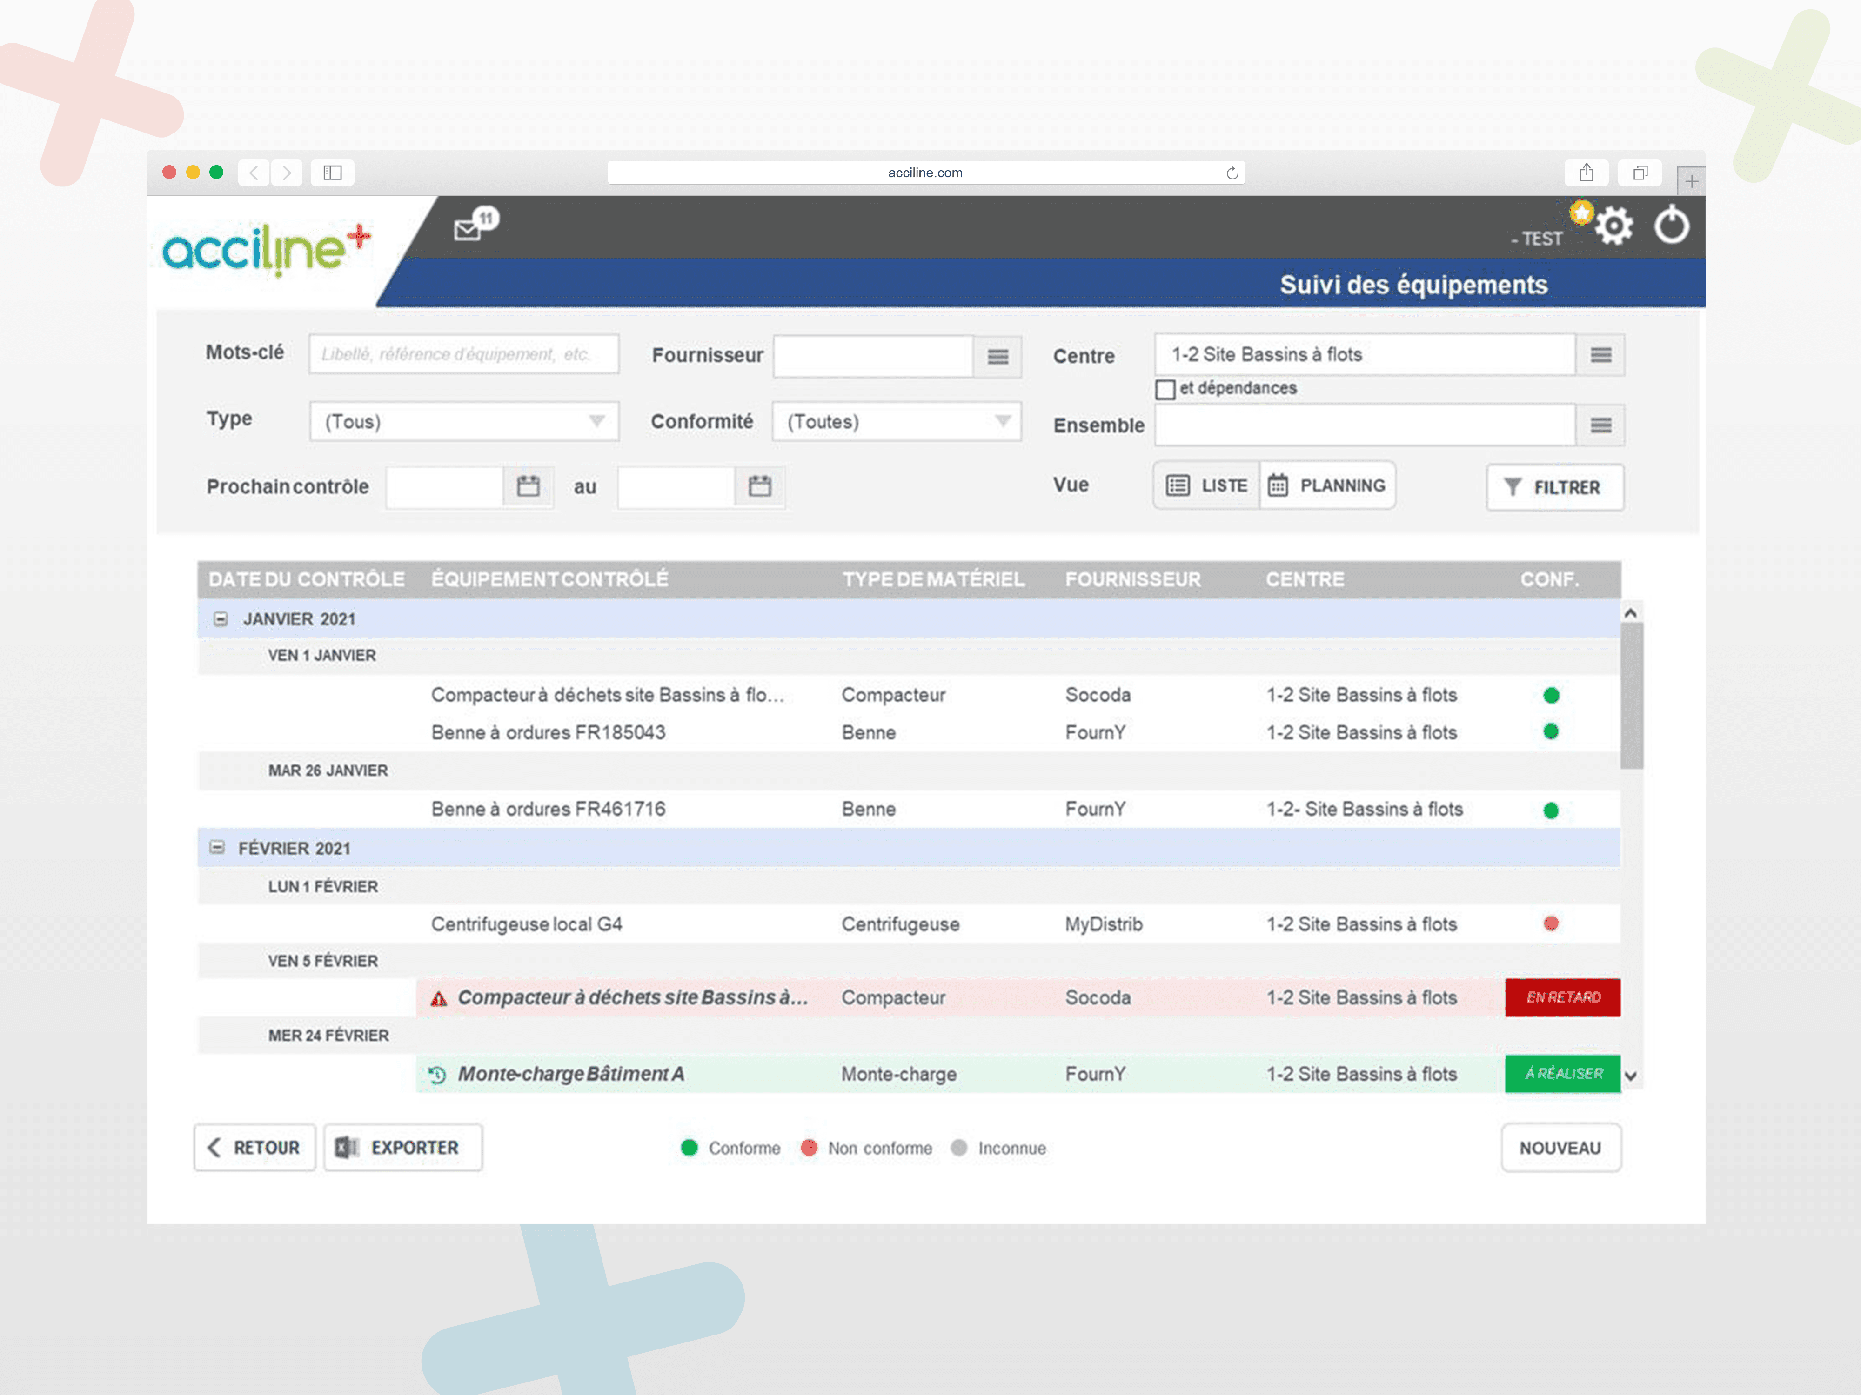The height and width of the screenshot is (1395, 1861).
Task: Open settings gear icon in header
Action: click(1613, 226)
